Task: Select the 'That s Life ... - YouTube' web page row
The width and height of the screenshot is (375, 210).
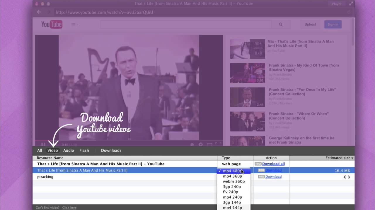Action: [x=193, y=164]
